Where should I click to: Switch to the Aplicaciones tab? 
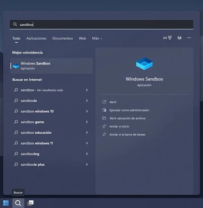pos(37,38)
